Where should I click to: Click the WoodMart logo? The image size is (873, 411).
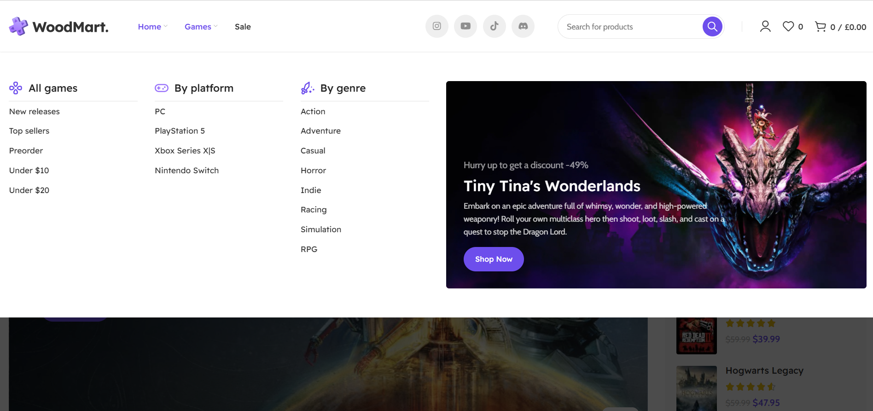(59, 27)
